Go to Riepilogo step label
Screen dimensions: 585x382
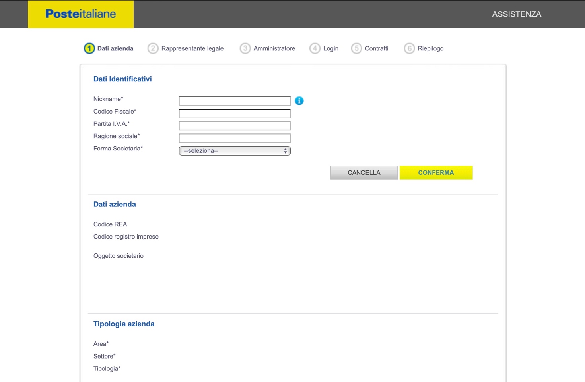click(x=431, y=48)
